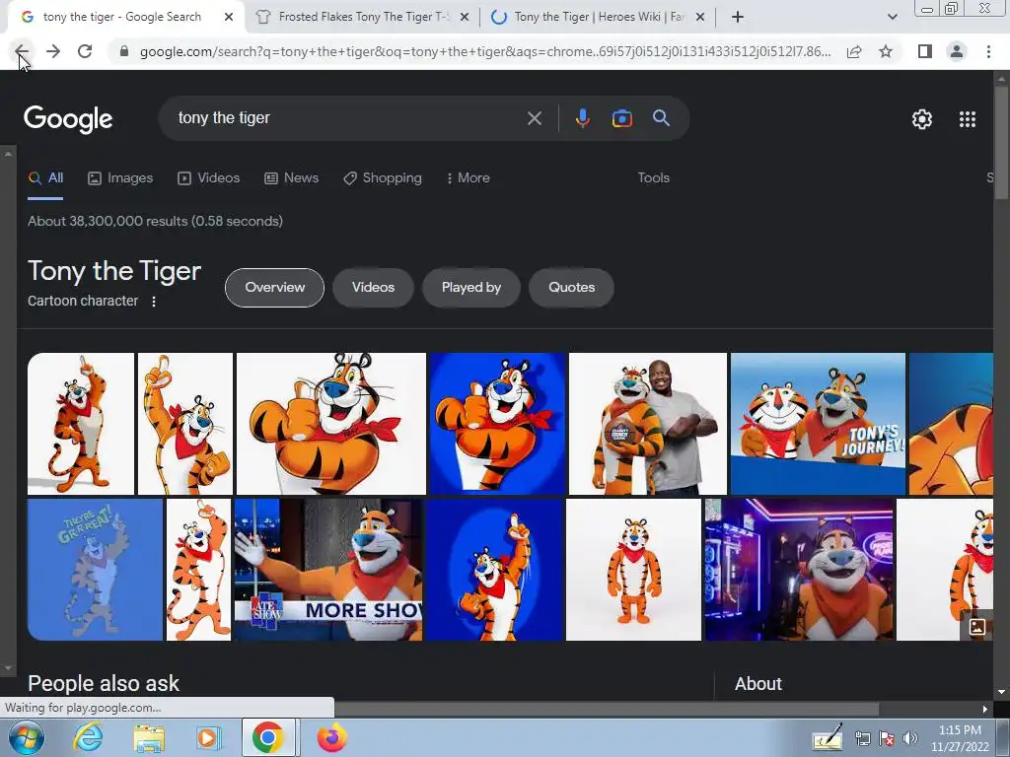This screenshot has width=1010, height=757.
Task: Open the Chrome profile avatar
Action: click(x=957, y=51)
